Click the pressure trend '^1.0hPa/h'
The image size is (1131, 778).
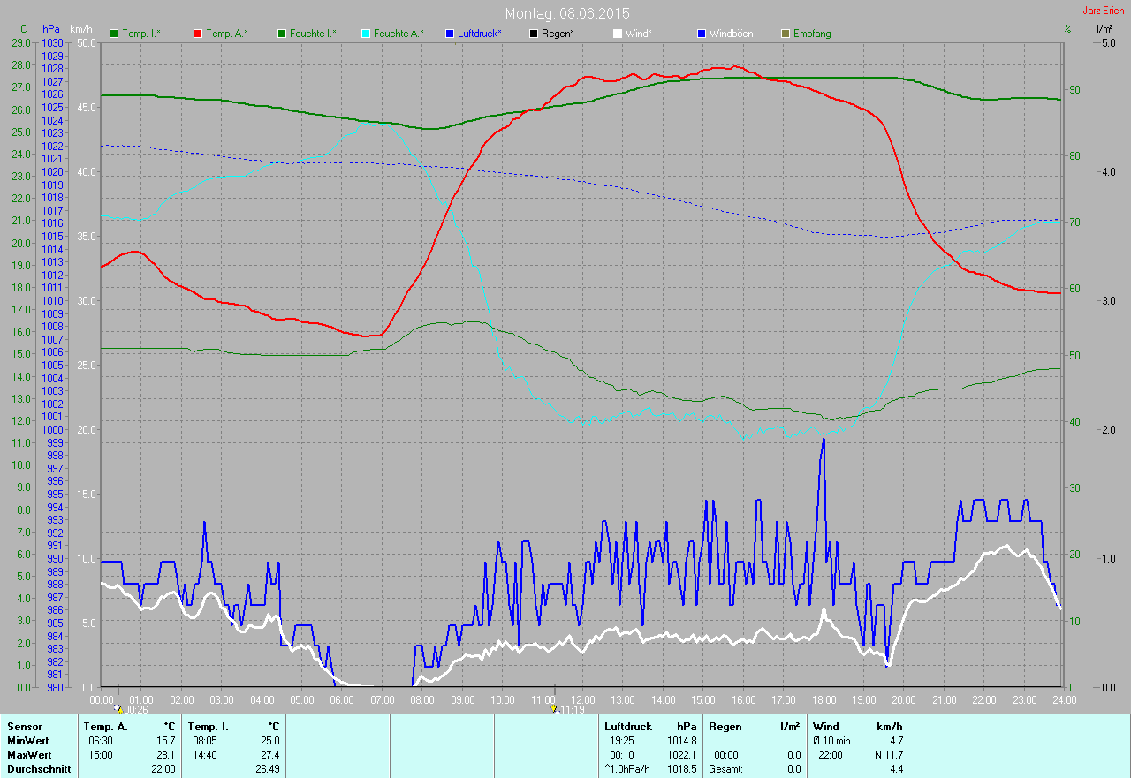pyautogui.click(x=627, y=769)
